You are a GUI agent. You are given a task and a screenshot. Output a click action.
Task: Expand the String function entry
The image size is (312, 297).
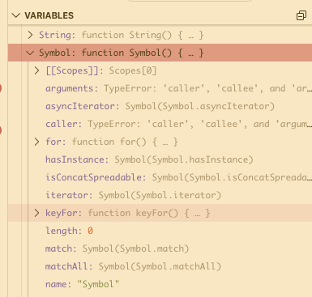(30, 35)
